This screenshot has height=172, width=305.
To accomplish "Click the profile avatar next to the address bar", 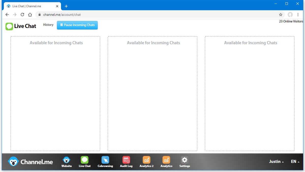I will 290,15.
